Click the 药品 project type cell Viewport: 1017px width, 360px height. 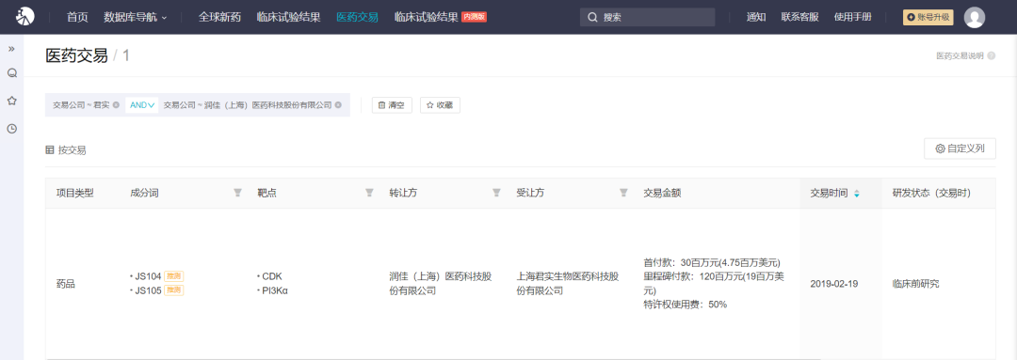click(66, 284)
